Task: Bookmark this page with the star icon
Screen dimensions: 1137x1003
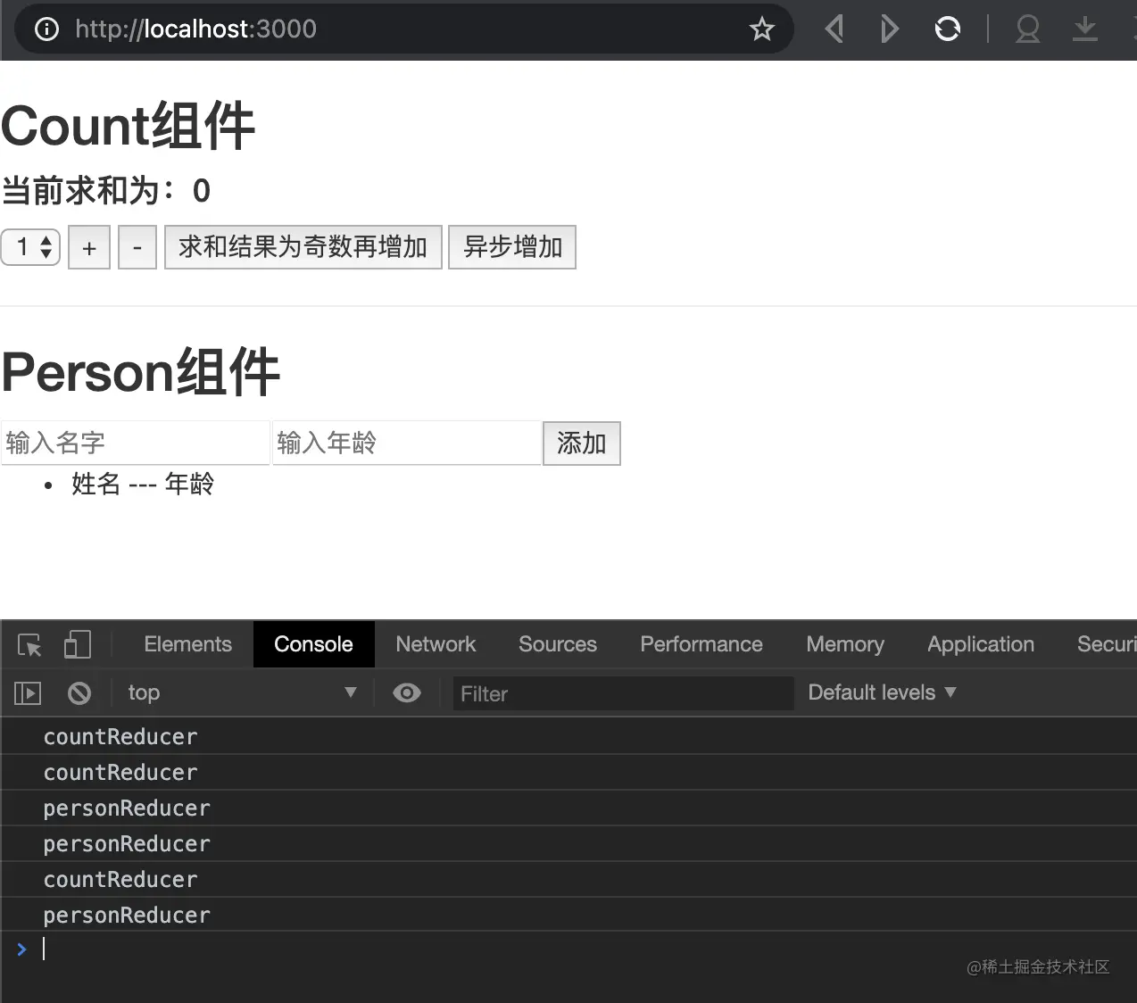Action: point(761,29)
